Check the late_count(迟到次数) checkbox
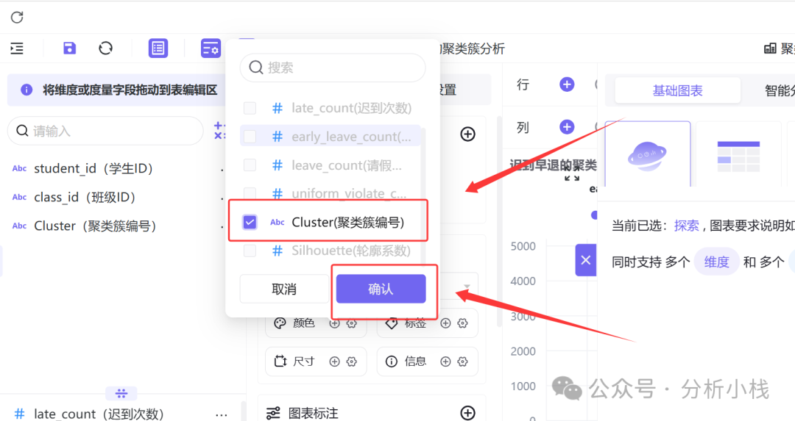 click(250, 108)
